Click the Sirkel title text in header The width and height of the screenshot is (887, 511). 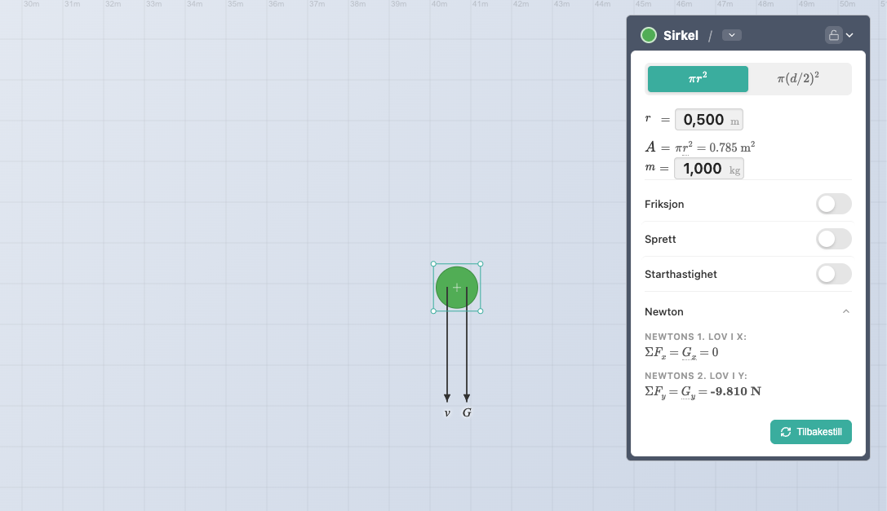(x=679, y=35)
